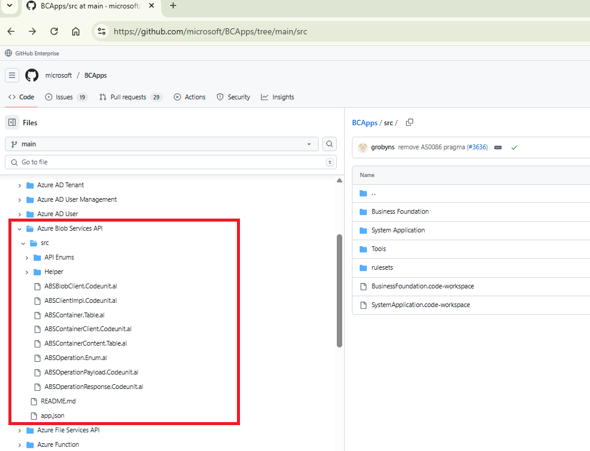Copy the BCApps/src path to clipboard
Image resolution: width=590 pixels, height=451 pixels.
point(410,123)
